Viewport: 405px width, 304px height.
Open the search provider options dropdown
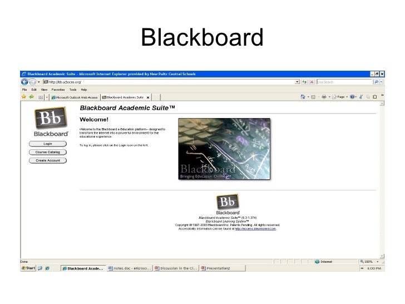click(381, 82)
